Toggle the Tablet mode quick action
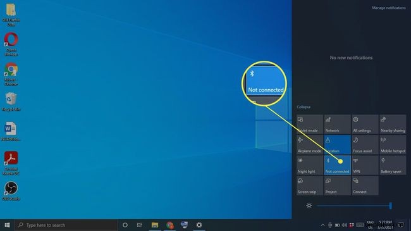 click(310, 124)
